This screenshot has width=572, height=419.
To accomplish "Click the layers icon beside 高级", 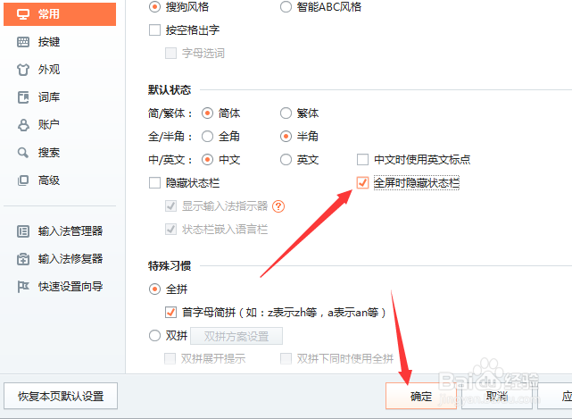I will pos(23,180).
